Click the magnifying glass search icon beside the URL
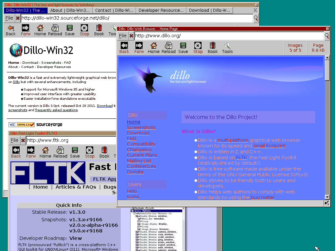Screen dimensions: 335x251 point(326,36)
